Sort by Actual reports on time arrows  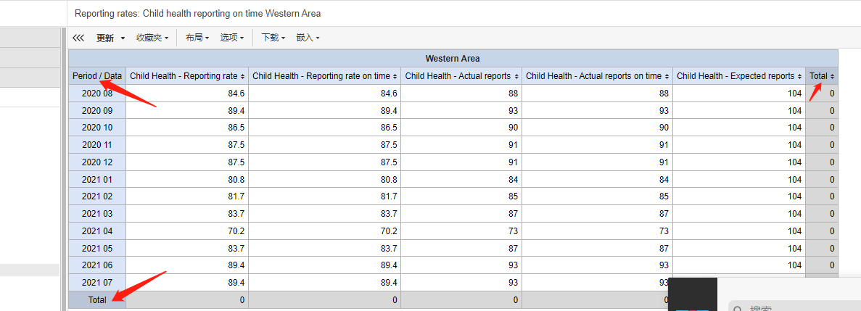[x=667, y=76]
